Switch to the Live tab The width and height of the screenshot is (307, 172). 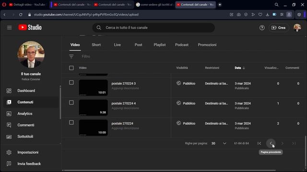click(117, 45)
